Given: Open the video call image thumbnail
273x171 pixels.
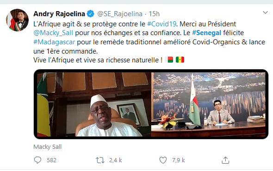Looking at the screenshot, I should [151, 104].
